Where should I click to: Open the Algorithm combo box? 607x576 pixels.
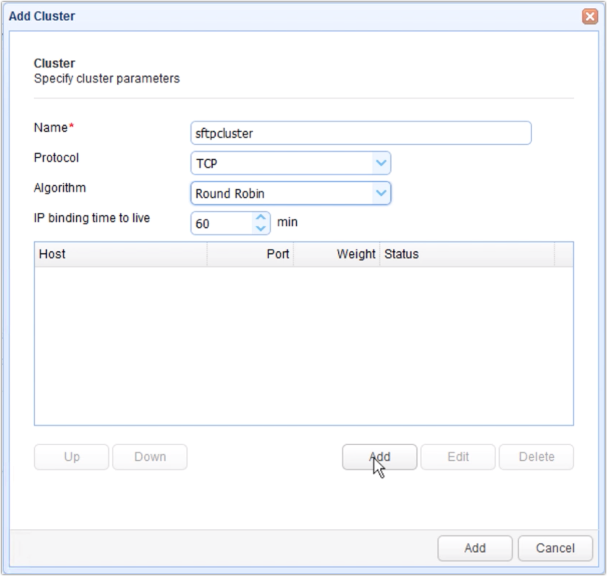[290, 193]
